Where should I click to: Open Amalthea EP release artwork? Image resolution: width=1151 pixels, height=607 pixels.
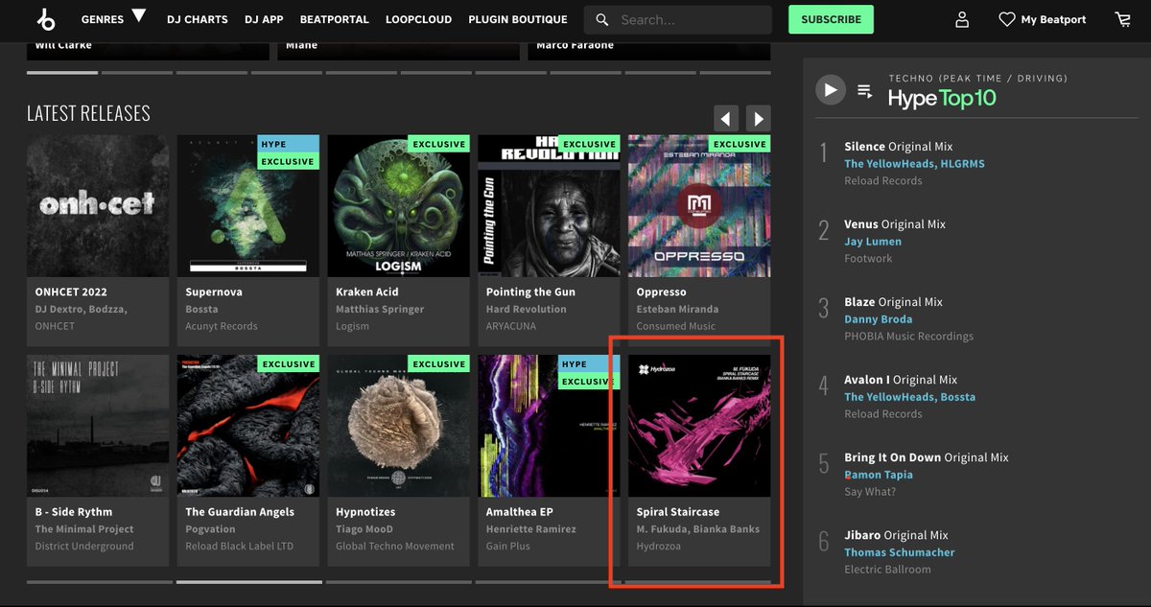coord(549,426)
